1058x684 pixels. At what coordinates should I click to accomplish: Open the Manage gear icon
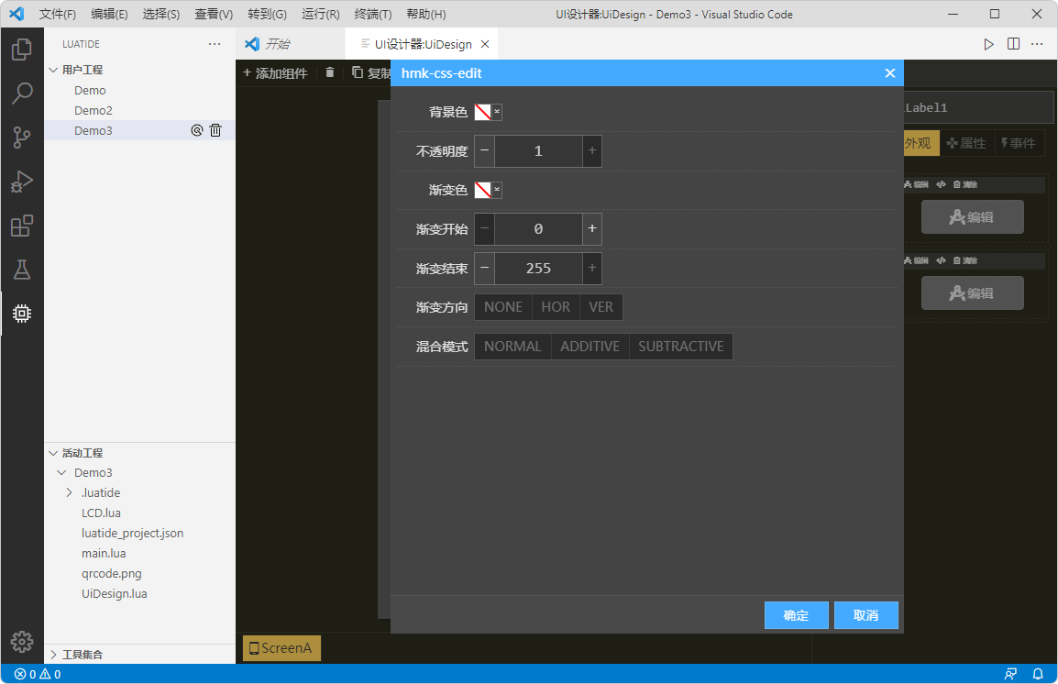point(22,642)
